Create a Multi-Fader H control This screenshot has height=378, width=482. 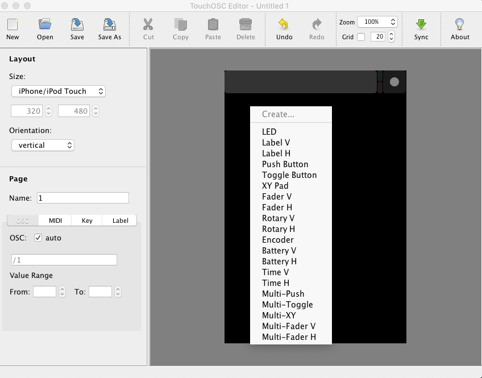tap(291, 337)
